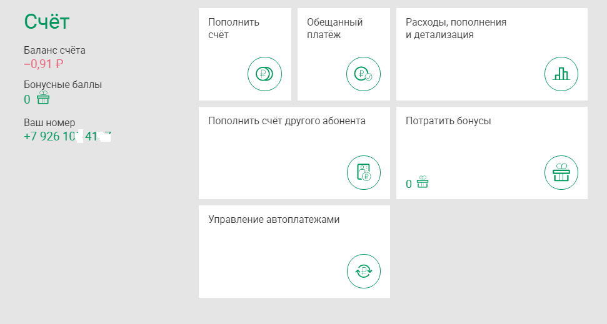The image size is (607, 324).
Task: Select the Обещанный платёж label
Action: tap(334, 28)
